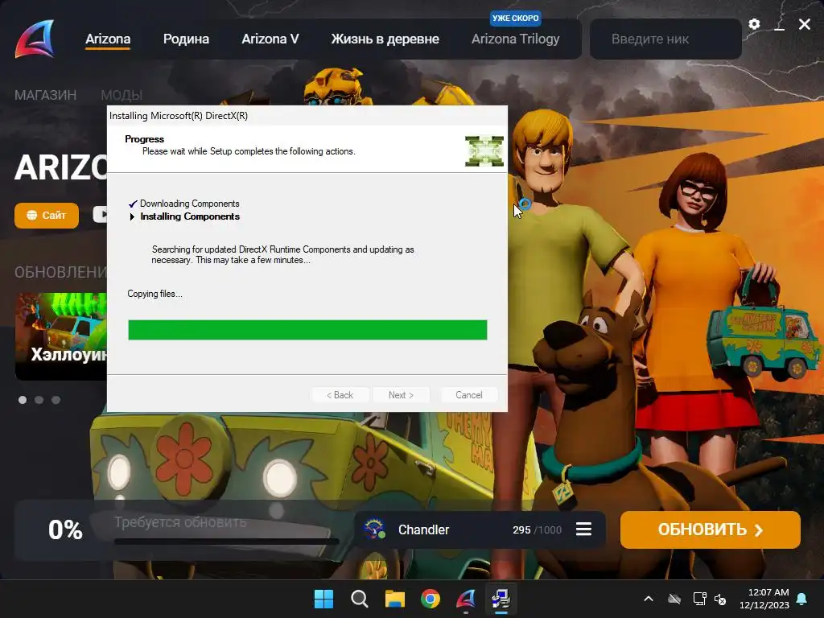Image resolution: width=824 pixels, height=618 pixels.
Task: Click the Arizona launcher logo
Action: (x=35, y=39)
